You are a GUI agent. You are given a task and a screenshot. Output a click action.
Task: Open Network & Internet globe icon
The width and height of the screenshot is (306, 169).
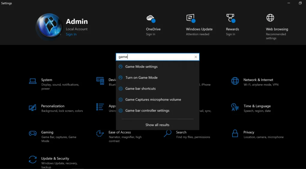pyautogui.click(x=235, y=81)
